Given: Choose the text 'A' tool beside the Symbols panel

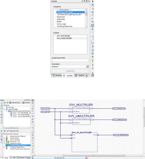Looking at the screenshot, I should [93, 46].
